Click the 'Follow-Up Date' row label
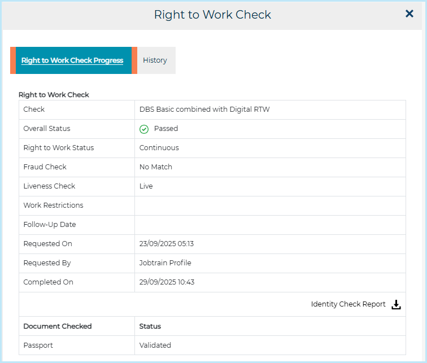The height and width of the screenshot is (363, 427). point(50,225)
